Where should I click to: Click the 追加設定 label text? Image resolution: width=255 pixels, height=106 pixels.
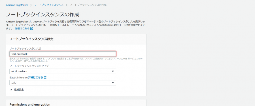click(x=19, y=90)
